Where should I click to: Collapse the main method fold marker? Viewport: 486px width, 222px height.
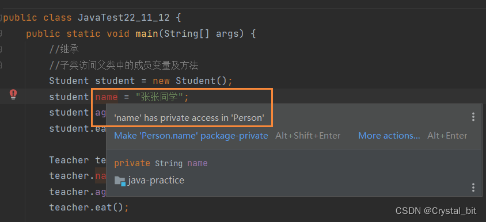click(x=1, y=33)
